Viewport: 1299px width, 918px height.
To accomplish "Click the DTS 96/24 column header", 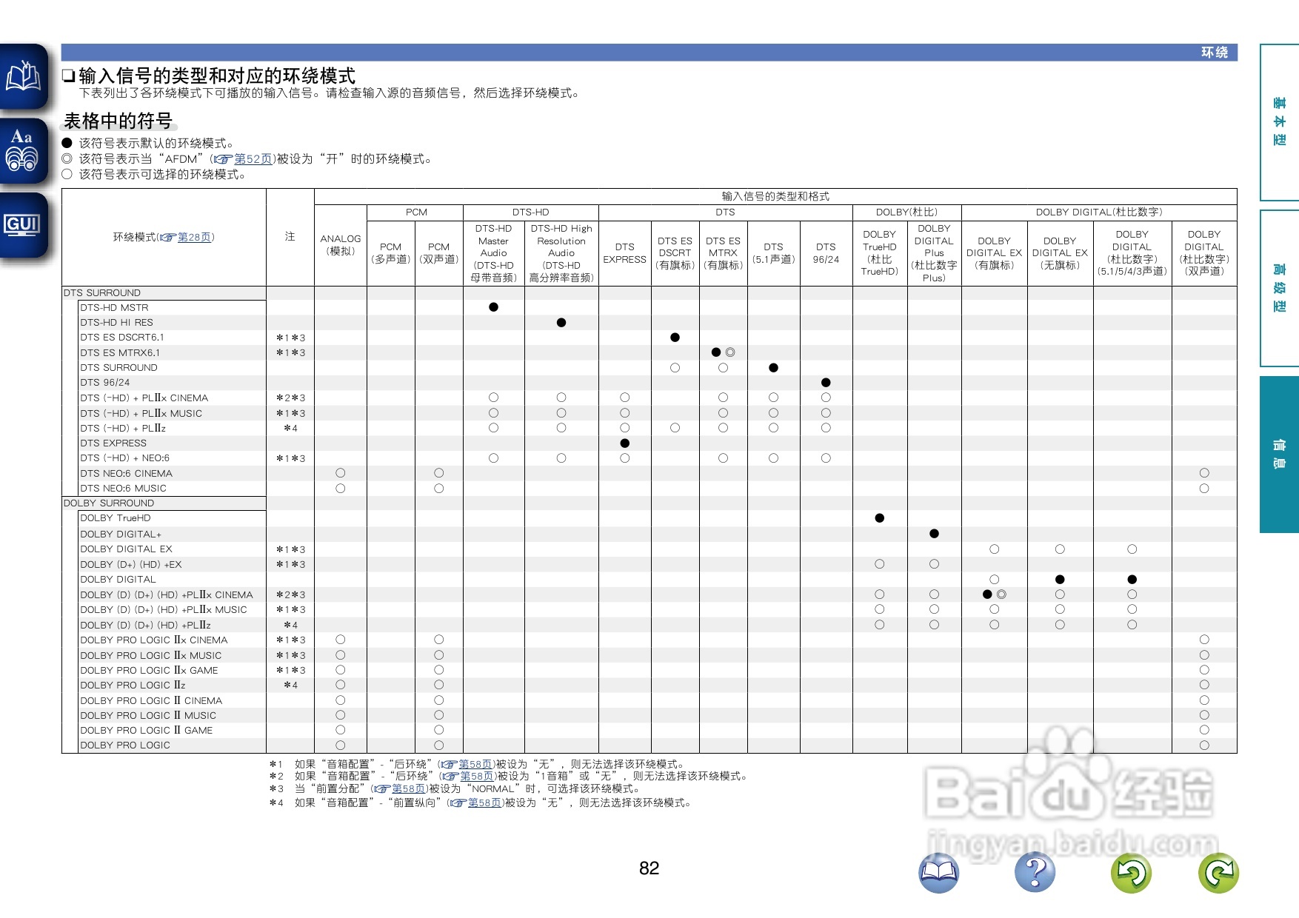I will [x=826, y=253].
